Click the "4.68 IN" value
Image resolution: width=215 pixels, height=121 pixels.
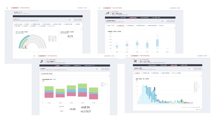[85, 107]
